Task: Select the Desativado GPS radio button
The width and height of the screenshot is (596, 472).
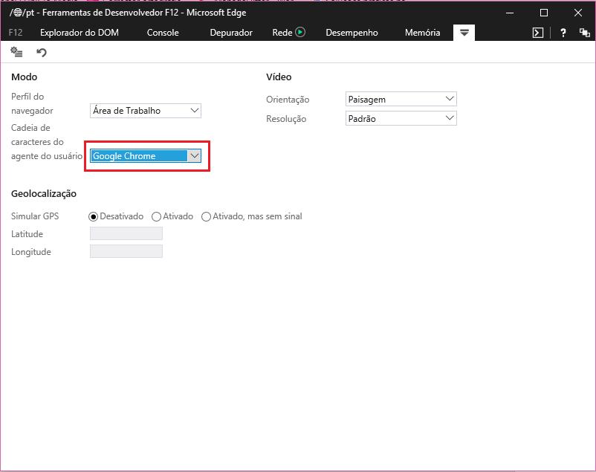Action: 94,216
